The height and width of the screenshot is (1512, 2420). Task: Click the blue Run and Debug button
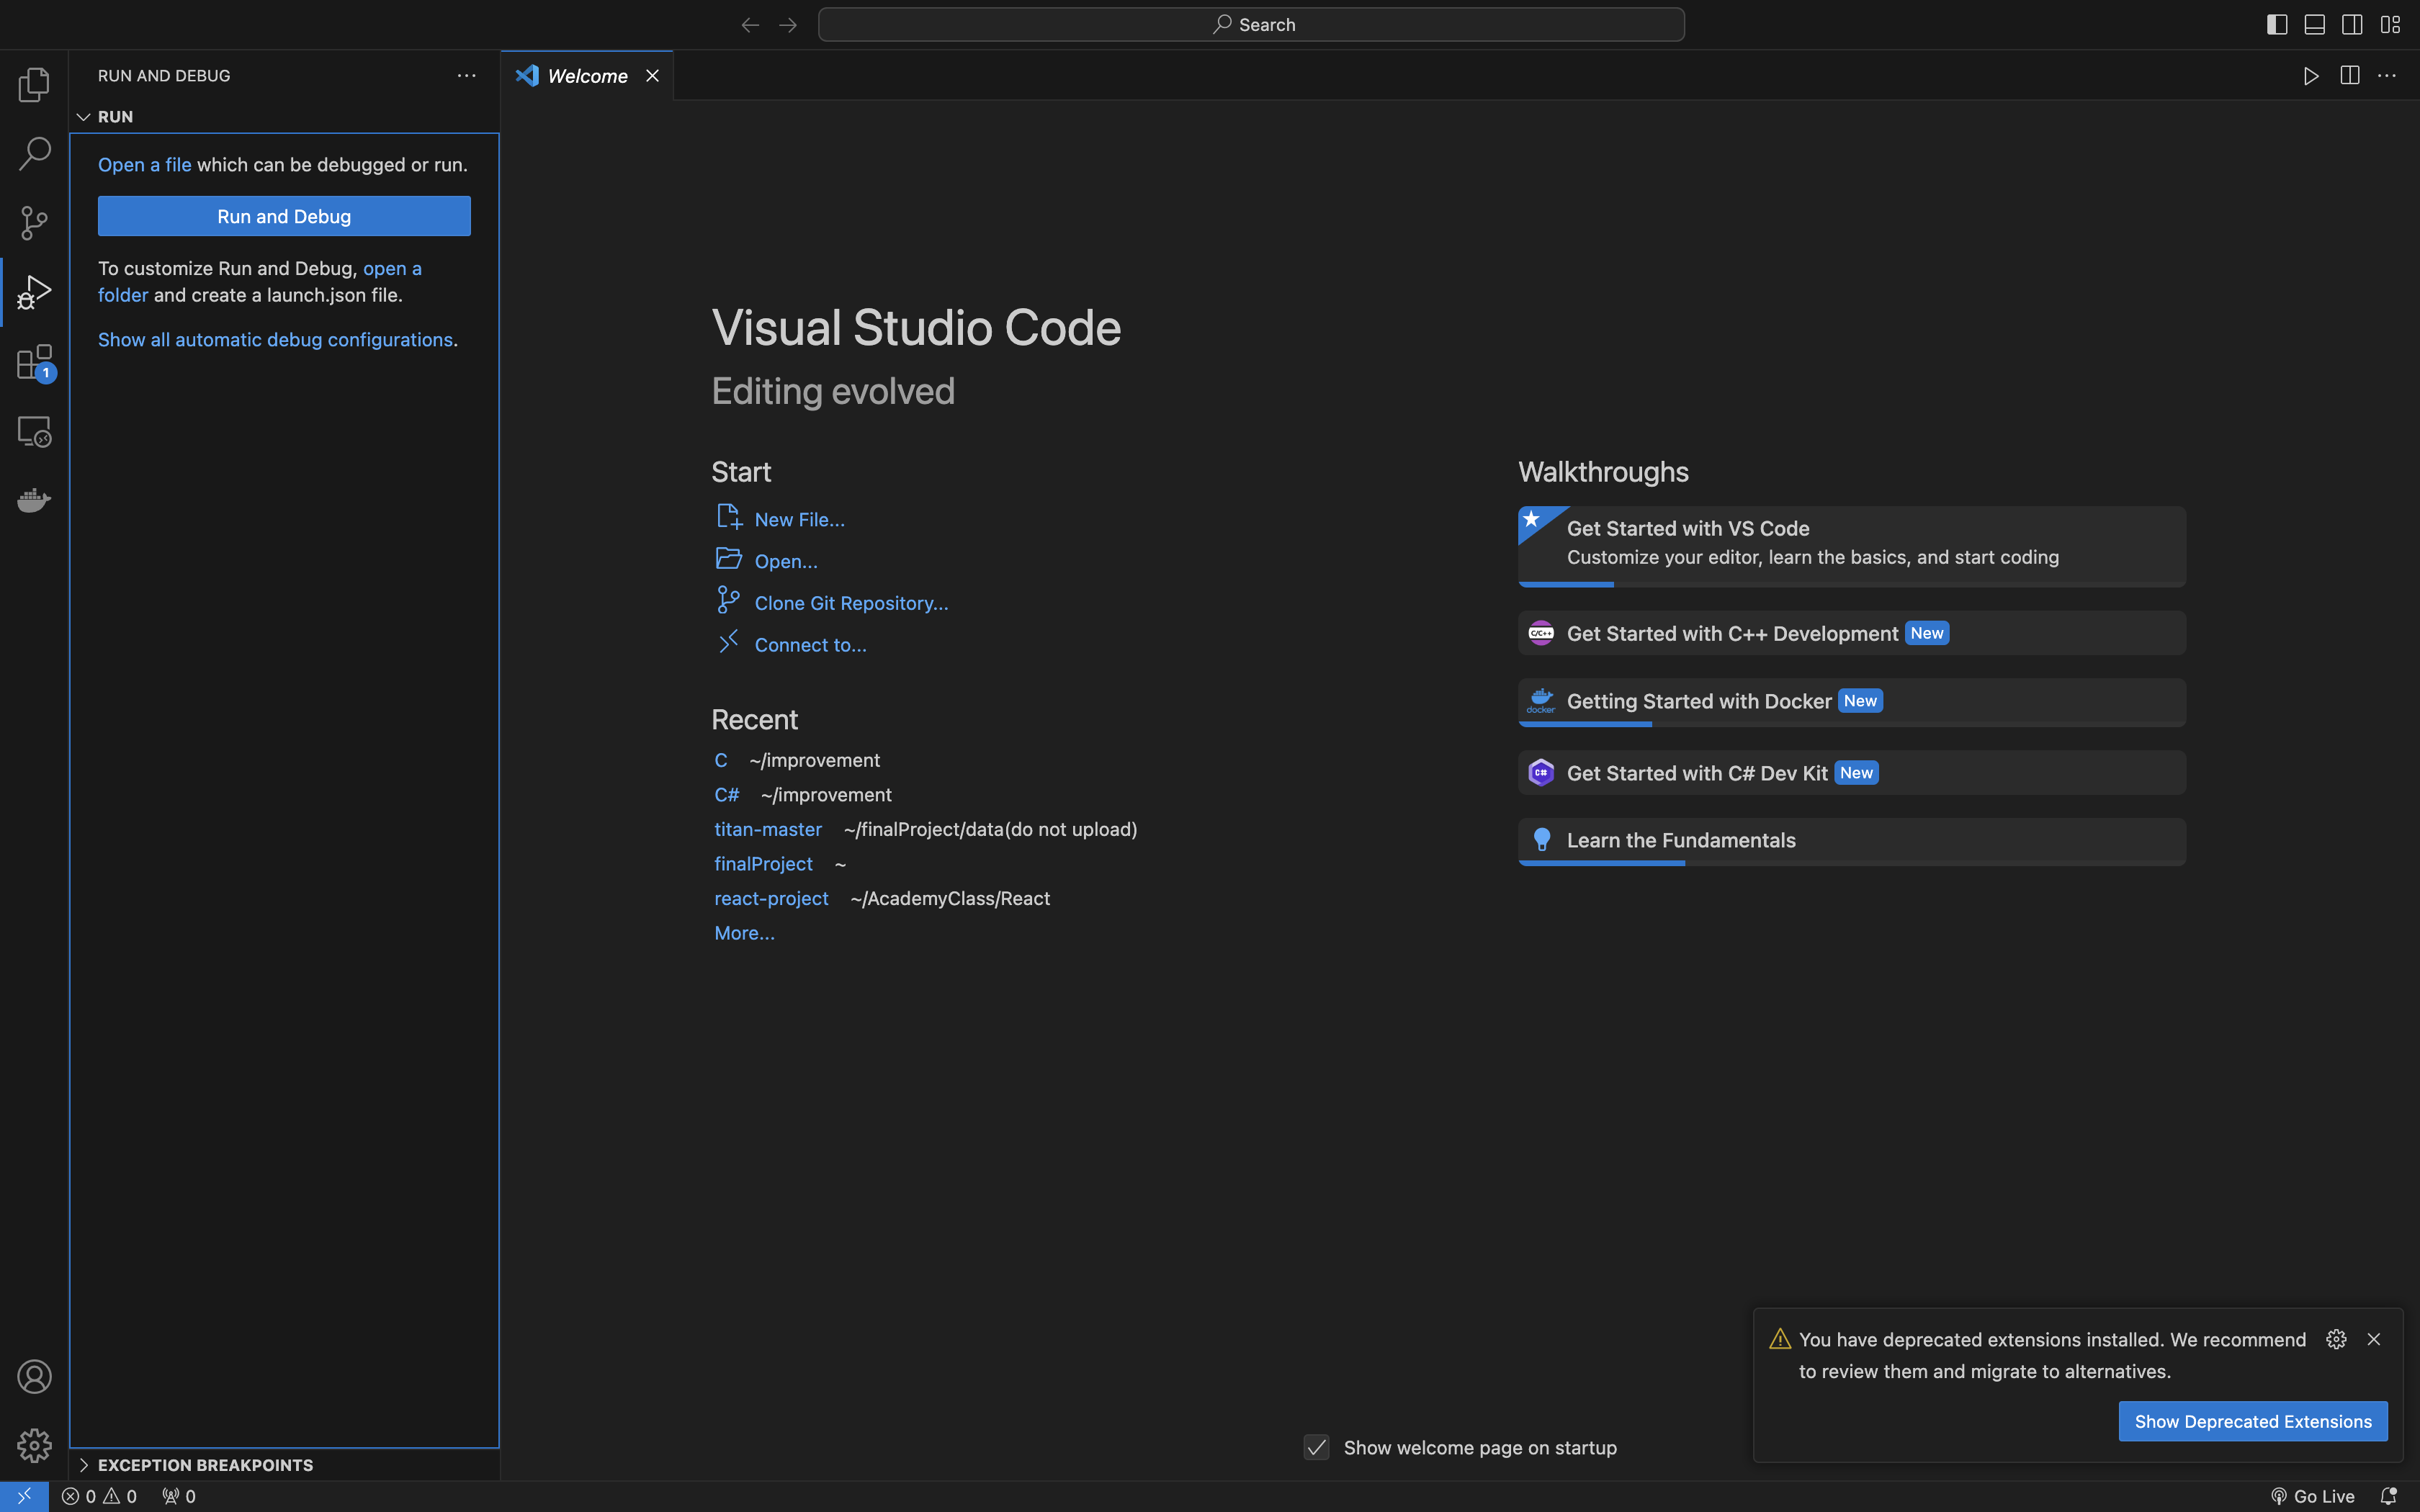(284, 216)
